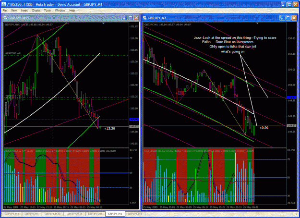This screenshot has height=218, width=300.
Task: Click the '22 May 19:15' time axis label
Action: (28, 207)
